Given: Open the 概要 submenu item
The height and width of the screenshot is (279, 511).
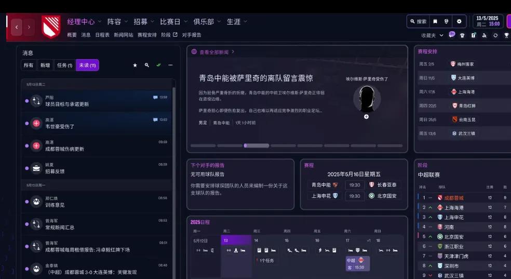Looking at the screenshot, I should (72, 35).
